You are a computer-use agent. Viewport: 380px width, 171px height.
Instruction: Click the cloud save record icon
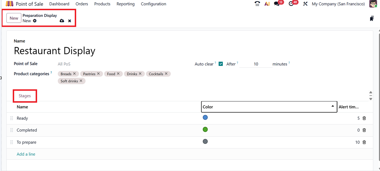62,21
